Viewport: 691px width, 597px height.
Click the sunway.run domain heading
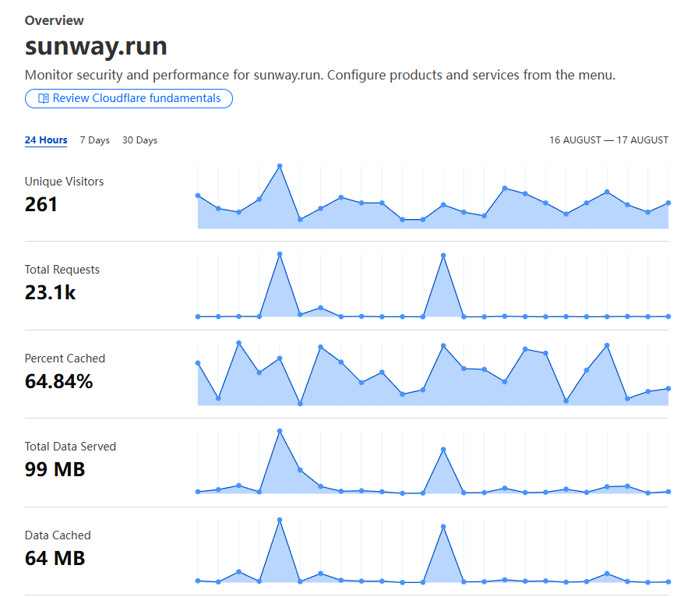point(96,46)
